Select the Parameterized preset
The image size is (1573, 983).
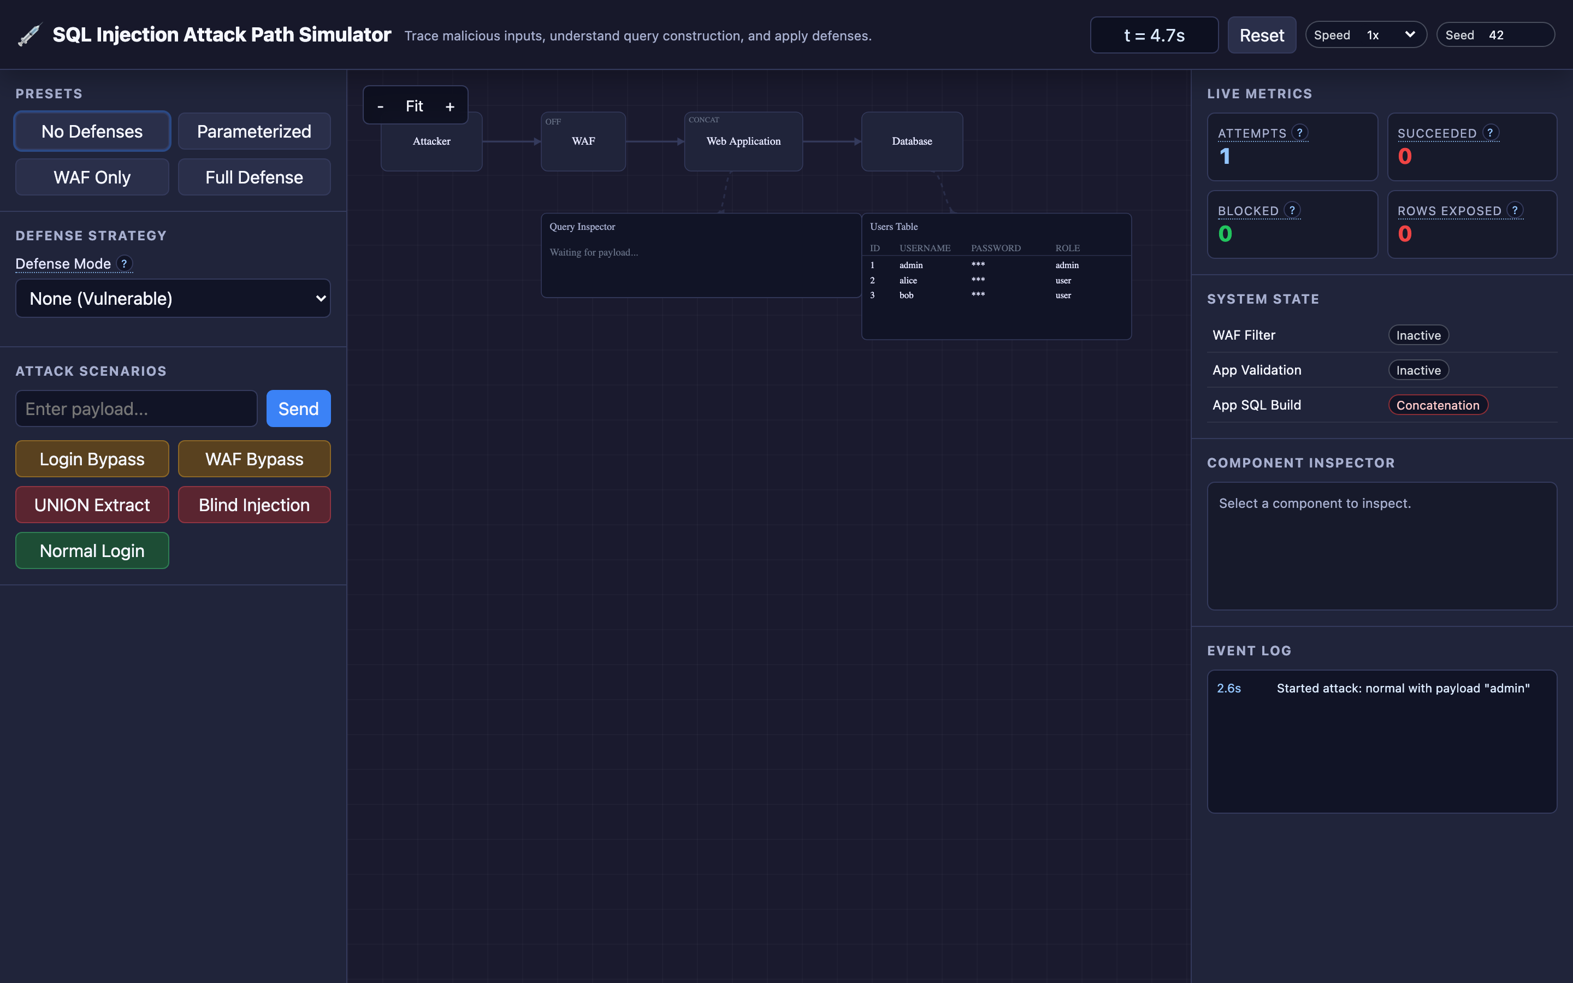(254, 131)
